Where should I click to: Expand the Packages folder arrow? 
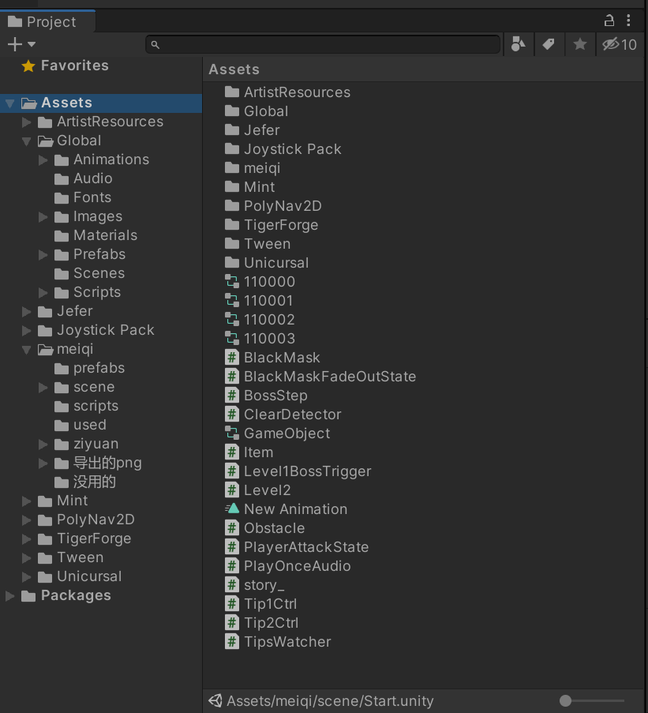coord(9,595)
